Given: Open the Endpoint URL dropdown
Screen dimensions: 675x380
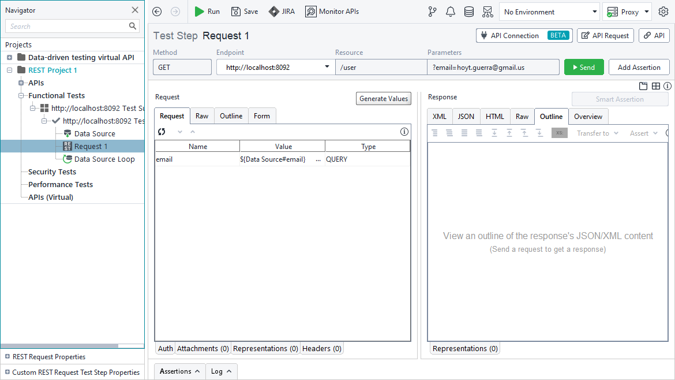Looking at the screenshot, I should pos(328,67).
